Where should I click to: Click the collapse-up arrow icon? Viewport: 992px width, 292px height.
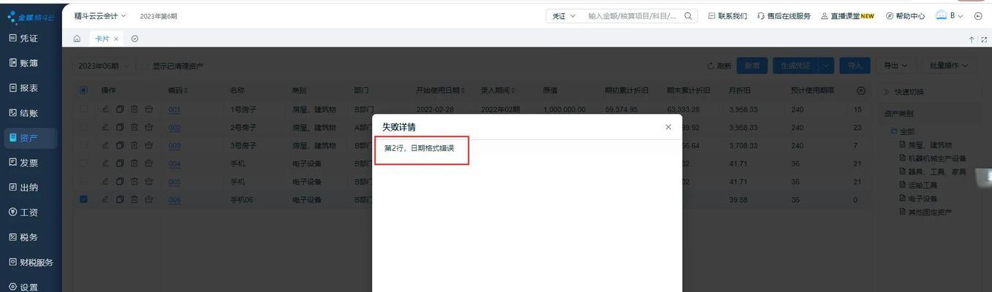pyautogui.click(x=972, y=39)
